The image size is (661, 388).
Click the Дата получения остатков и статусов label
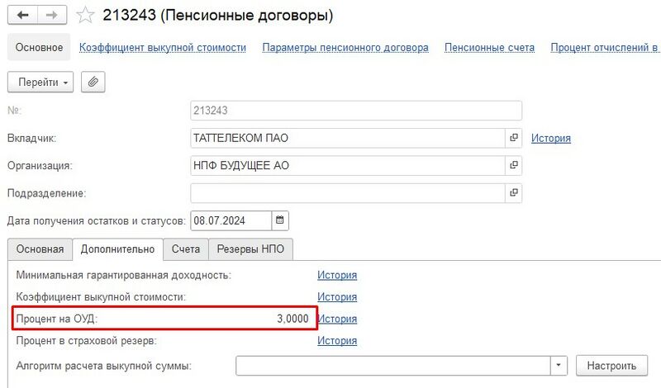pyautogui.click(x=96, y=220)
